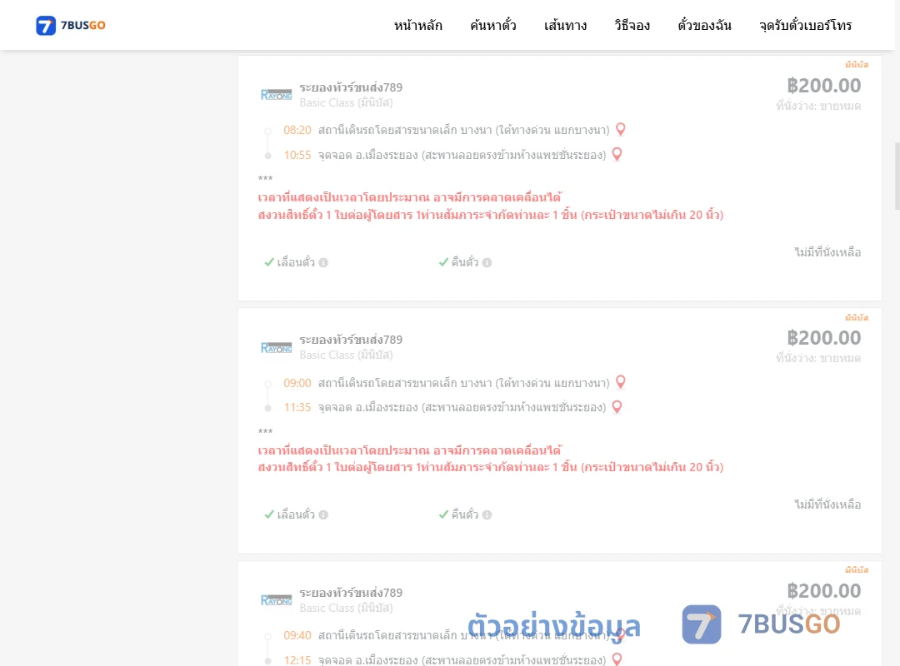Screen dimensions: 900x666
Task: Click the Bang Na station name on the 08:20 trip
Action: pyautogui.click(x=464, y=130)
